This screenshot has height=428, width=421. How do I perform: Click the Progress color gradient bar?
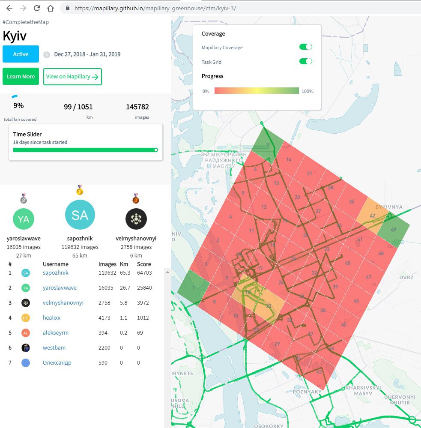[x=257, y=91]
